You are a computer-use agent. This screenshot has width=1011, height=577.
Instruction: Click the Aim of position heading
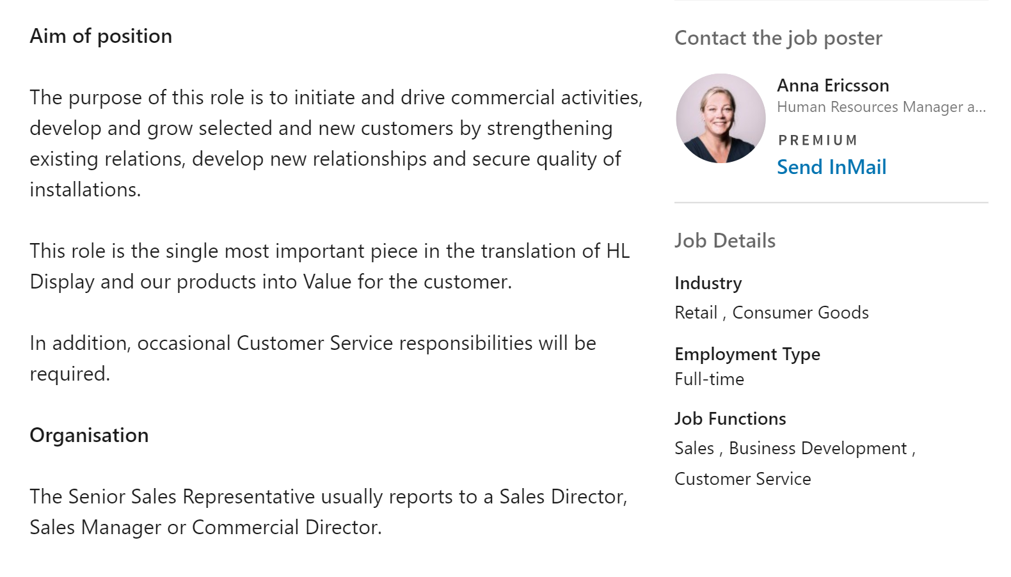pos(100,36)
